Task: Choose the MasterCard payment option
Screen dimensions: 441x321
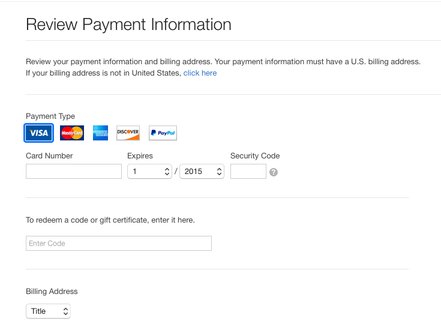Action: [x=72, y=133]
